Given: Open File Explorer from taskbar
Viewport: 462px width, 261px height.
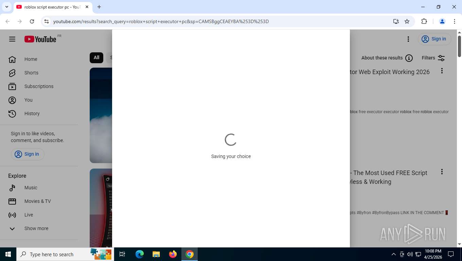Looking at the screenshot, I should 156,254.
